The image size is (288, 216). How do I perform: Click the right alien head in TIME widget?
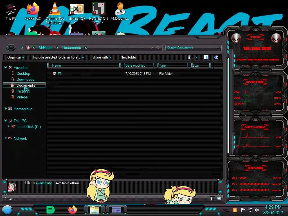[x=276, y=38]
